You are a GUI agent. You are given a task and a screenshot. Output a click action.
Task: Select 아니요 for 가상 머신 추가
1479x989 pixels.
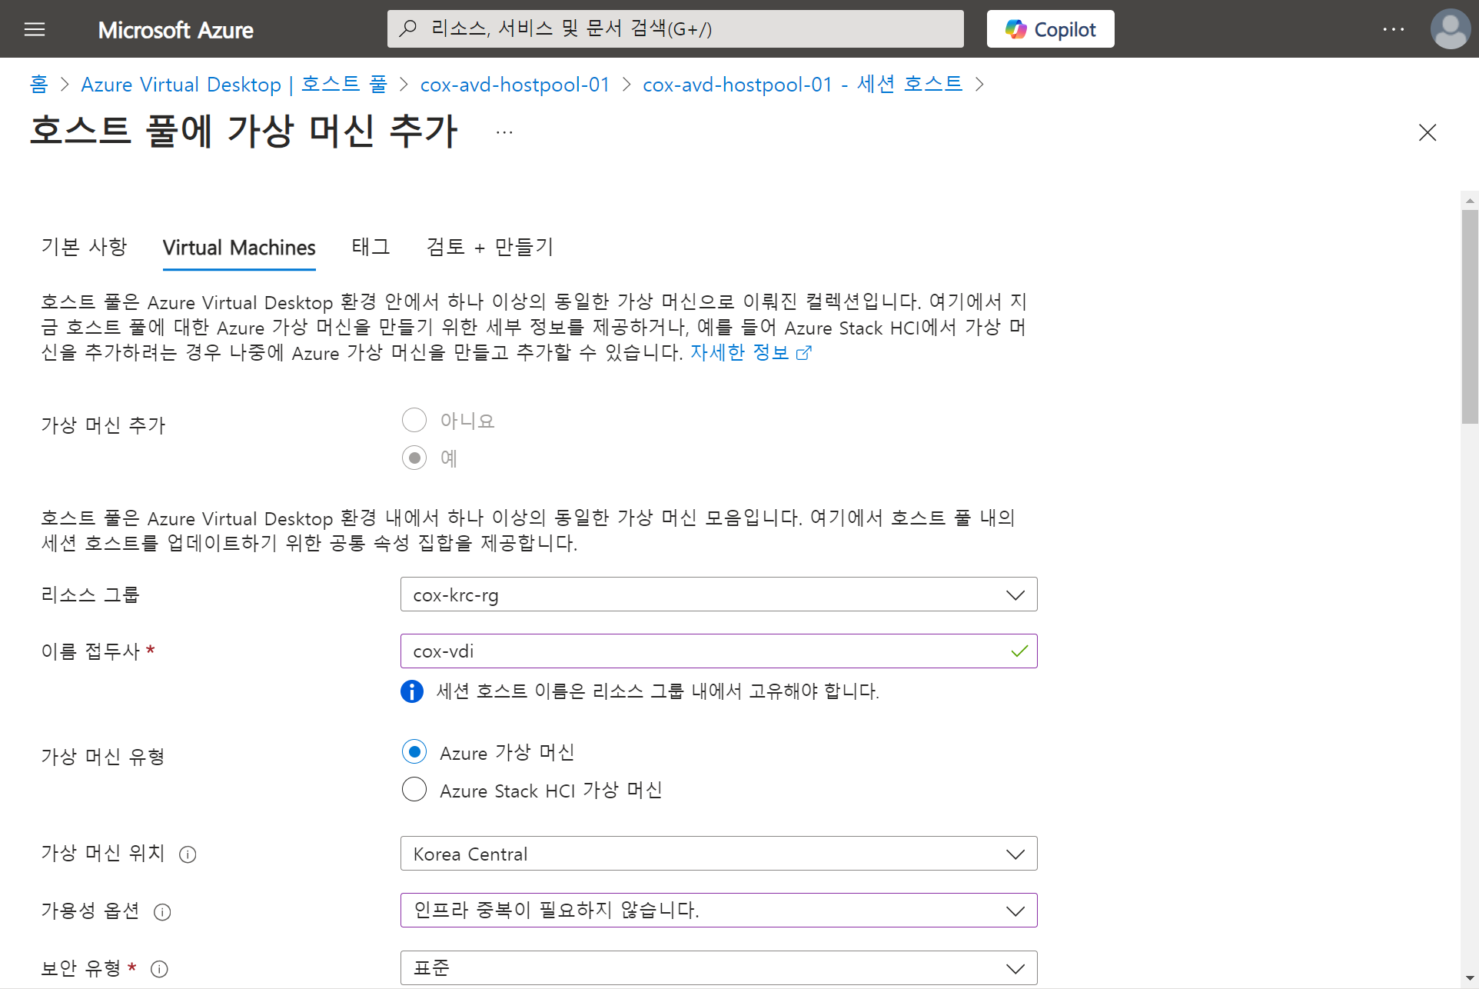[414, 421]
